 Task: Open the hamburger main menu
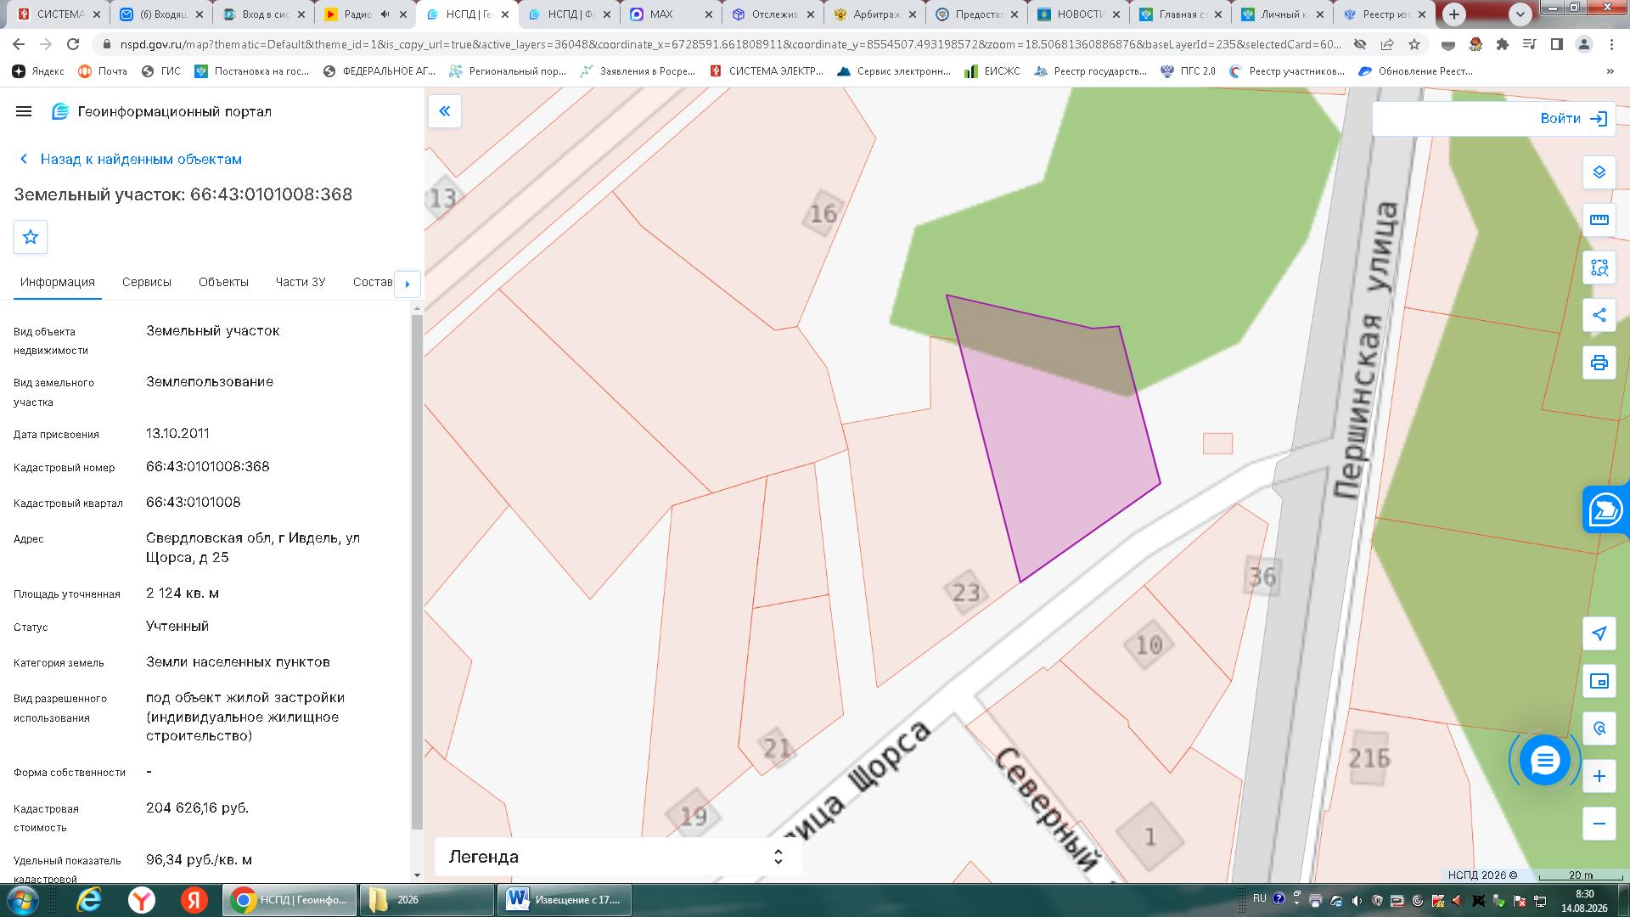[24, 111]
